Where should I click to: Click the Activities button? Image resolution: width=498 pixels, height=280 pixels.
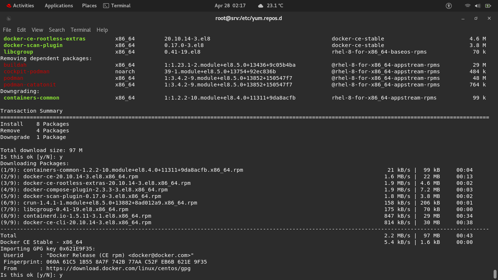coord(20,5)
